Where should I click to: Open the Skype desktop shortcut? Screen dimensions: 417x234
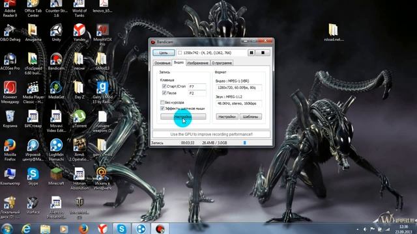pyautogui.click(x=33, y=177)
